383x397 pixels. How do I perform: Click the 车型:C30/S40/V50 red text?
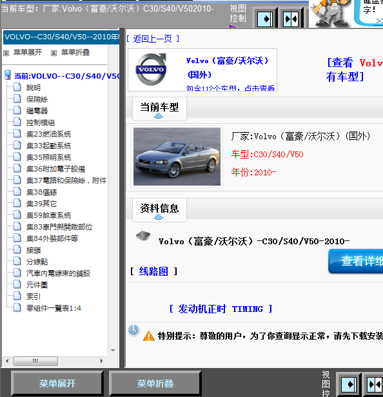[267, 154]
